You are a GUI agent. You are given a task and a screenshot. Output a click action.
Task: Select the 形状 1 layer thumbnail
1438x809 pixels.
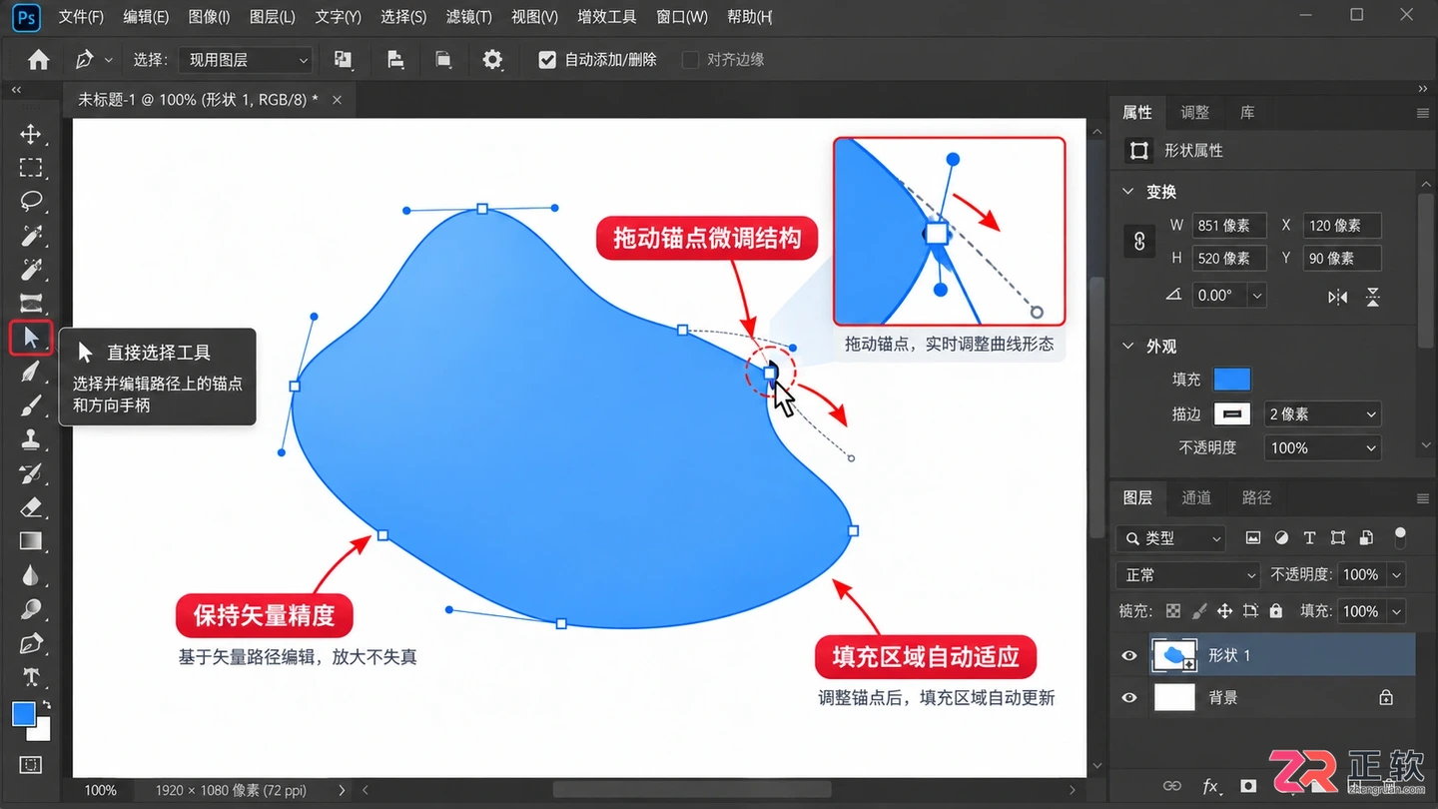(1174, 655)
